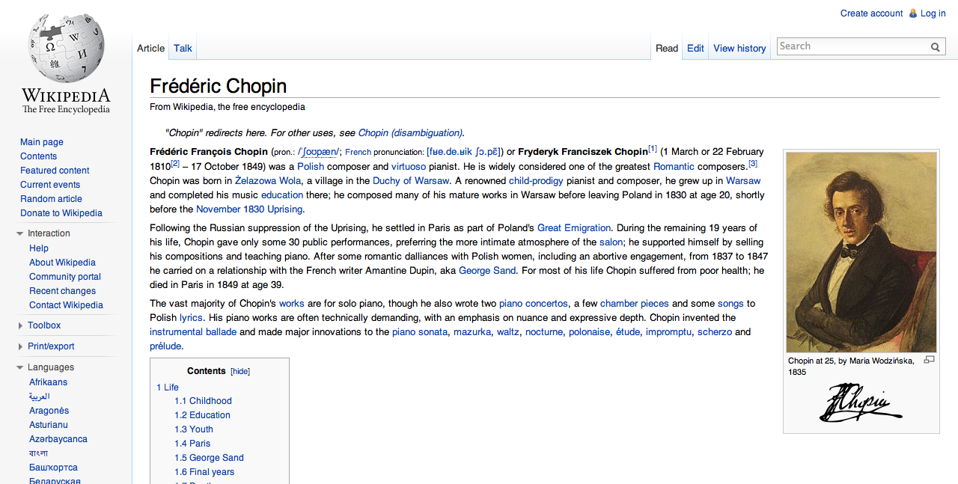Collapse the Interaction sidebar section
Screen dimensions: 958x484
20,233
